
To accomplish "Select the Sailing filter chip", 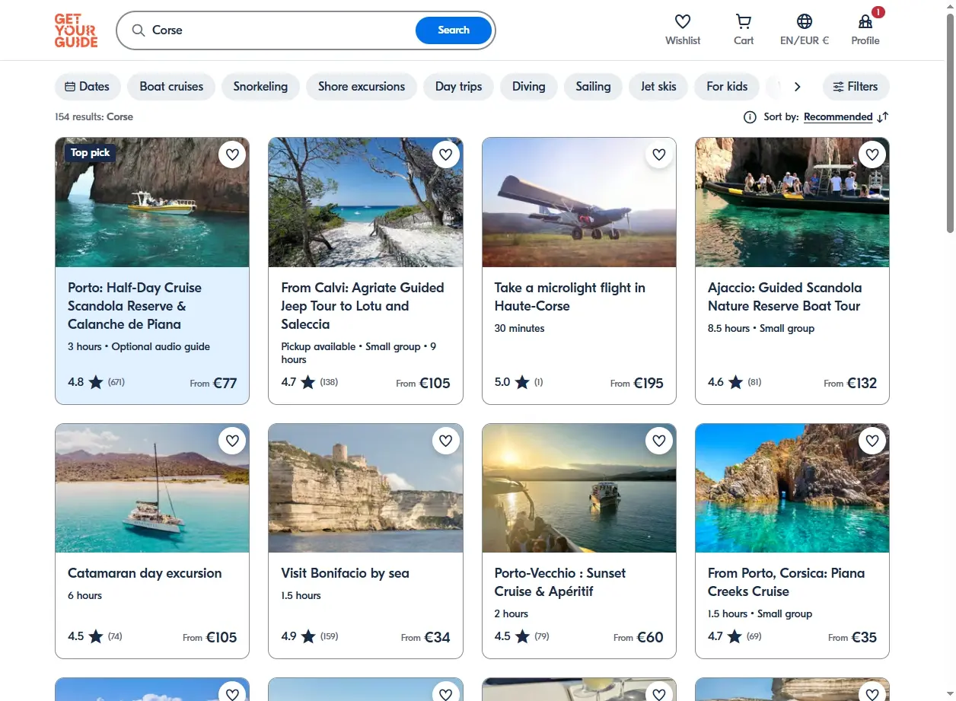I will click(593, 87).
